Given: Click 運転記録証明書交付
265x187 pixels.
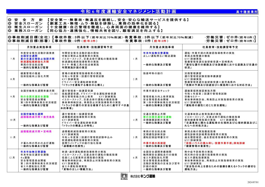Looking at the screenshot, I should tap(156, 137).
